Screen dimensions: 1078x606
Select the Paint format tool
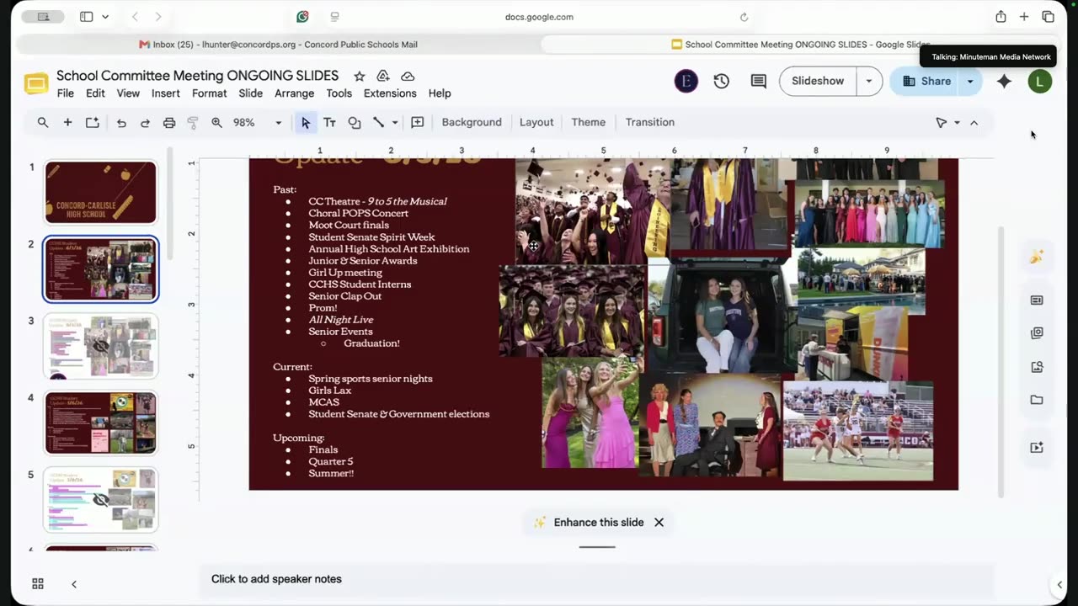pyautogui.click(x=193, y=123)
